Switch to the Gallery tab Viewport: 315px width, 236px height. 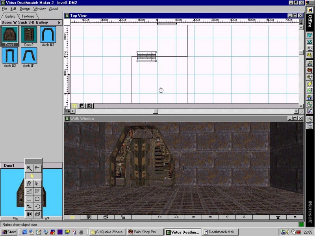(10, 16)
